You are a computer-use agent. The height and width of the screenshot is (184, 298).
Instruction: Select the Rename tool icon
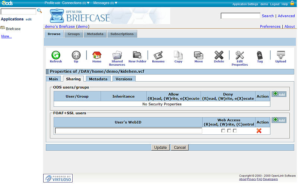[158, 55]
